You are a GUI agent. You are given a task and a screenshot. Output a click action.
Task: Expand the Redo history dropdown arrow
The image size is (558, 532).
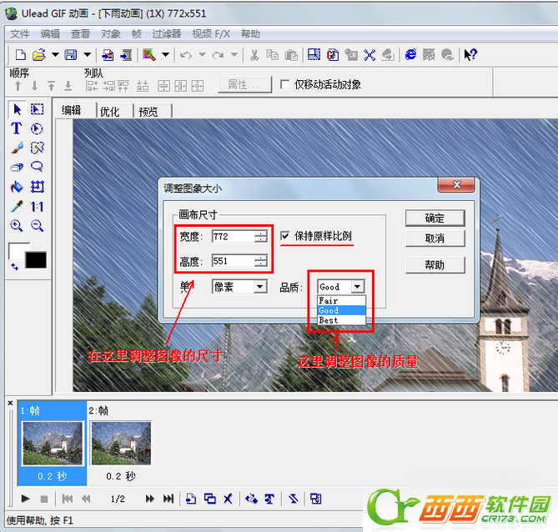(234, 55)
